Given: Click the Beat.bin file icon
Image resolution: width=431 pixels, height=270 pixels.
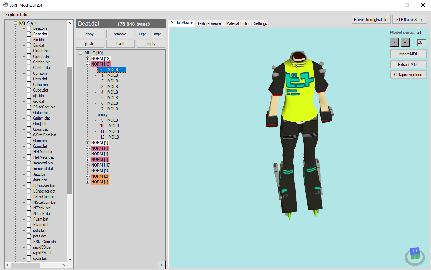Looking at the screenshot, I should [29, 28].
